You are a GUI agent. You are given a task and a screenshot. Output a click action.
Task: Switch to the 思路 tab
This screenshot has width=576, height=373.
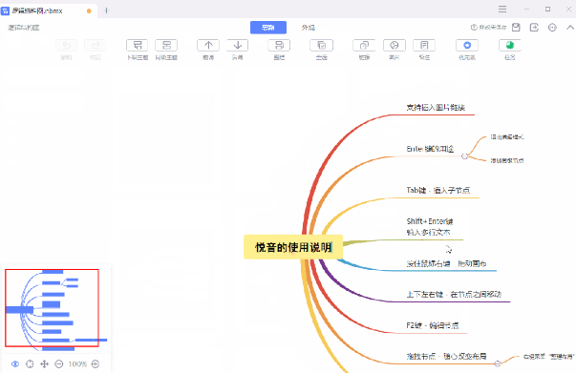coord(268,28)
